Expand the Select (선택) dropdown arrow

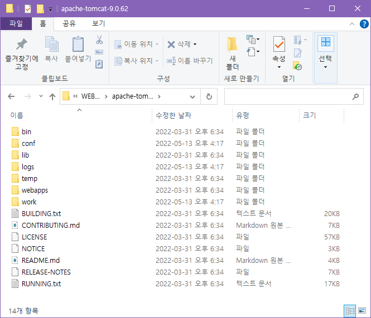point(326,67)
